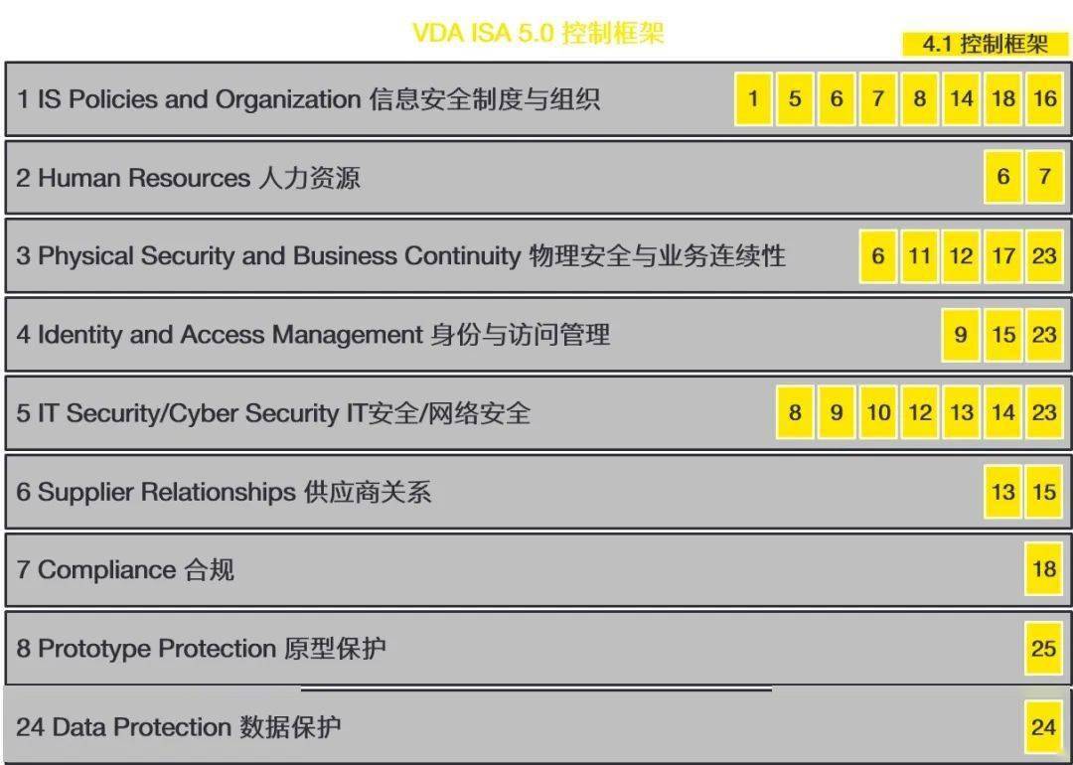Select box 11 in Physical Security row

[x=920, y=255]
